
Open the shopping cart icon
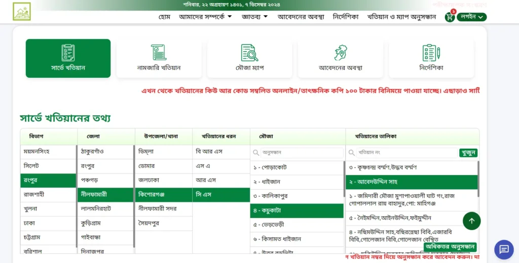(x=449, y=17)
